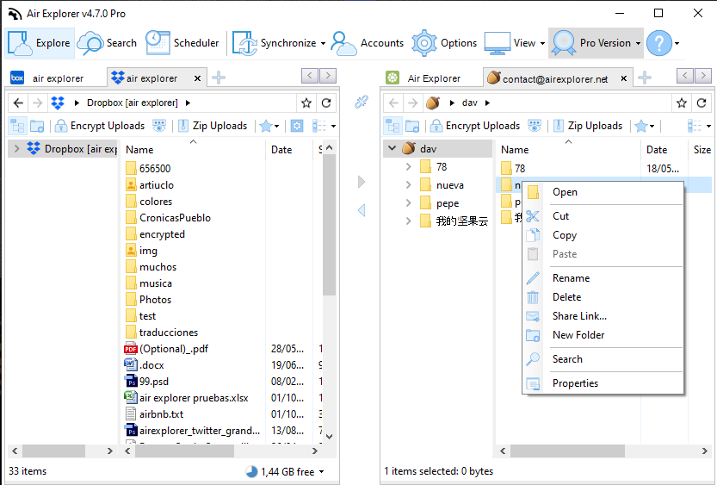This screenshot has width=717, height=485.
Task: Expand the help menu dropdown arrow
Action: point(677,43)
